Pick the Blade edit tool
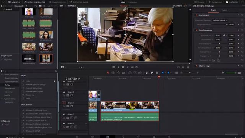This screenshot has width=245, height=138. pyautogui.click(x=123, y=72)
